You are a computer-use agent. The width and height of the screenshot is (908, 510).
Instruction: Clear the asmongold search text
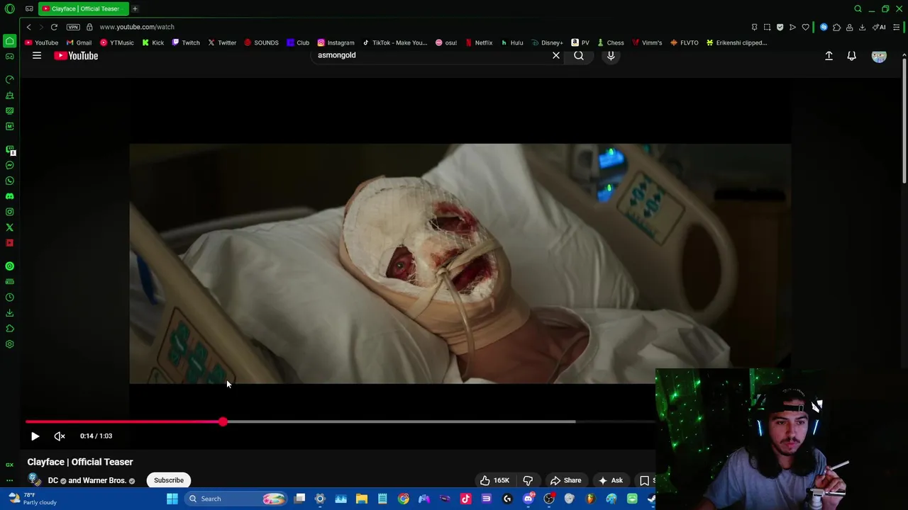point(556,55)
